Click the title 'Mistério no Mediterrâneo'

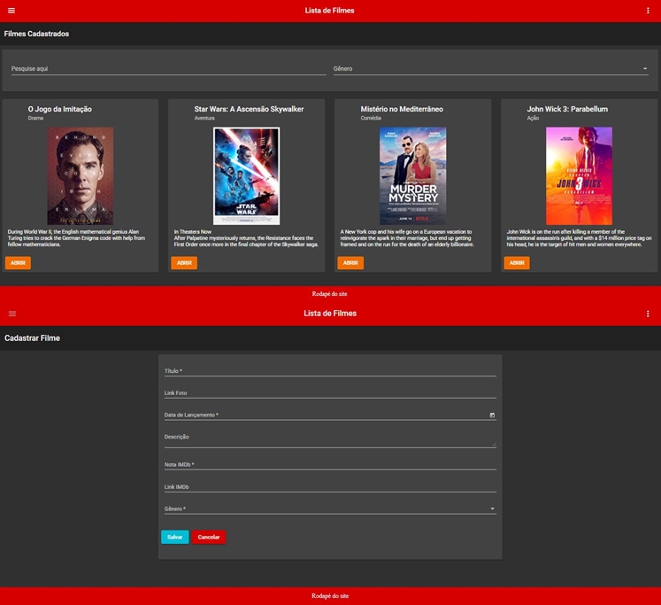[402, 109]
